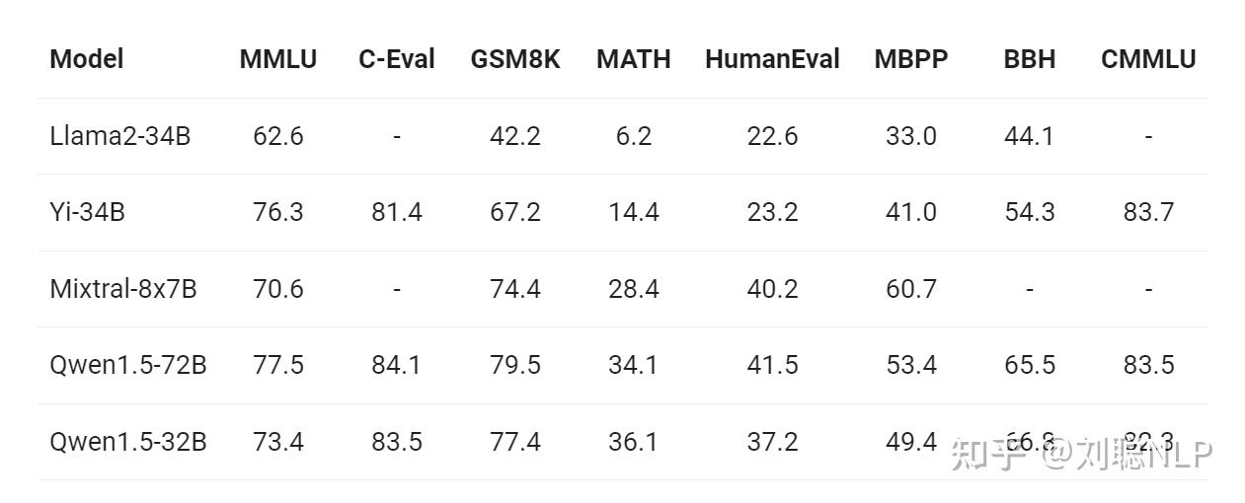1245x503 pixels.
Task: Select the MBPP column header
Action: (911, 59)
